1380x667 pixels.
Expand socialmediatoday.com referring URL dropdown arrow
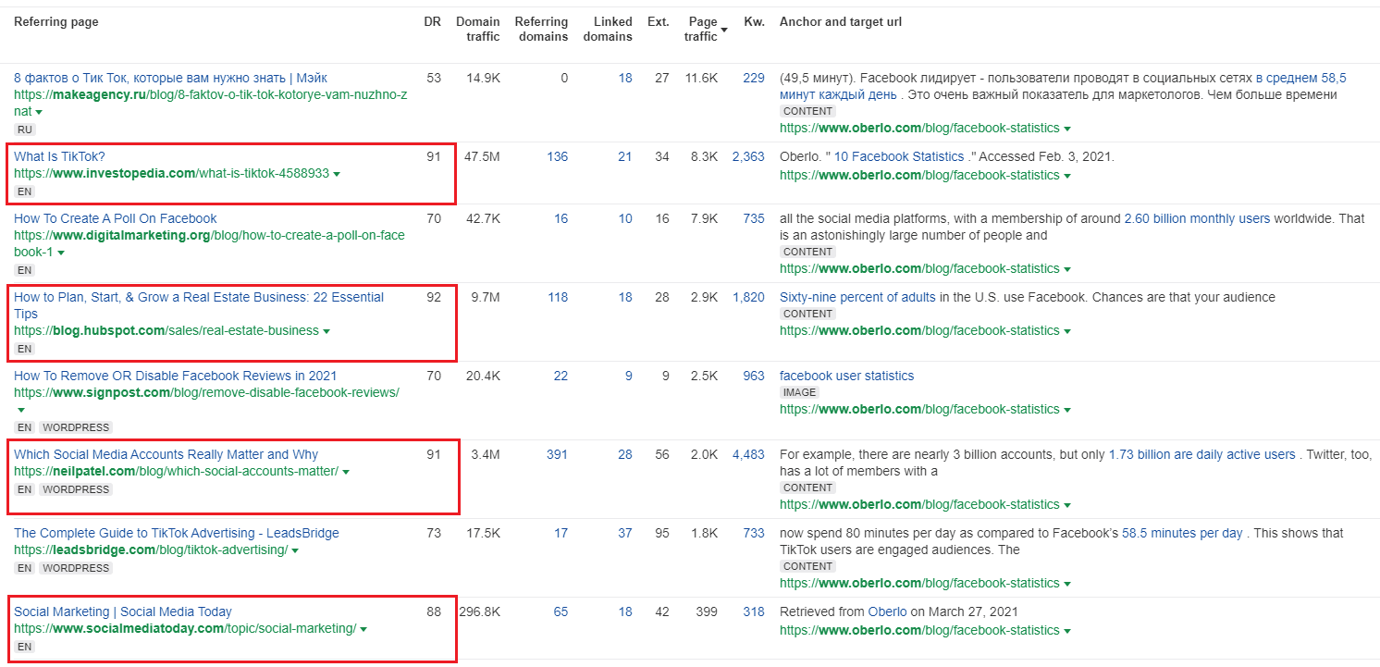tap(363, 629)
